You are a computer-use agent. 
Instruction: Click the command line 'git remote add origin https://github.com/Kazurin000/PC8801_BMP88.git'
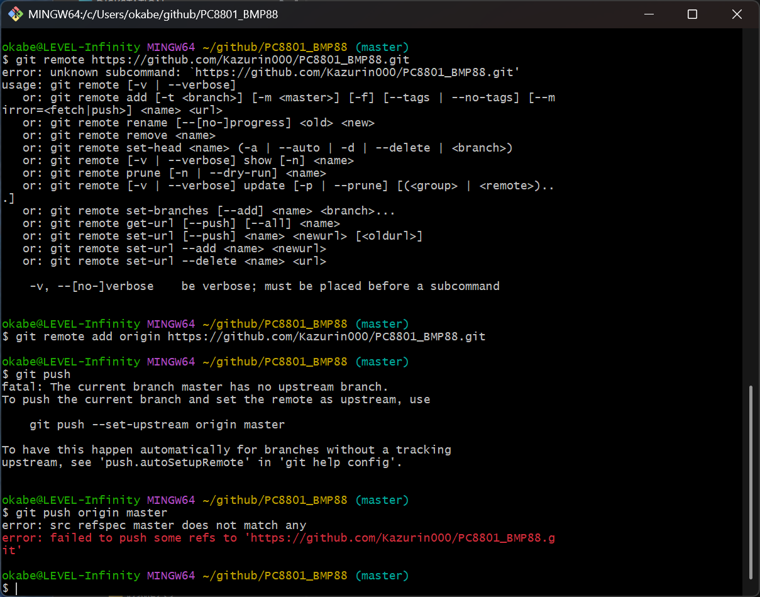point(244,337)
